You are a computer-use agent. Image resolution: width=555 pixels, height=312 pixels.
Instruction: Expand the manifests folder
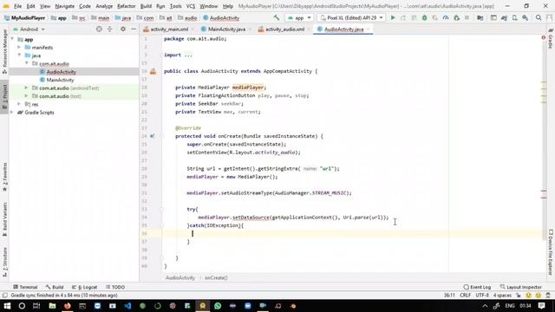[19, 48]
